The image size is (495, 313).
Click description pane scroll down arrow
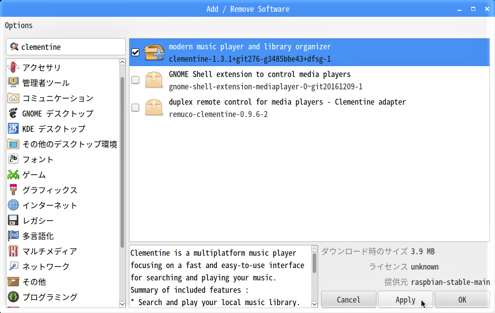click(x=314, y=304)
